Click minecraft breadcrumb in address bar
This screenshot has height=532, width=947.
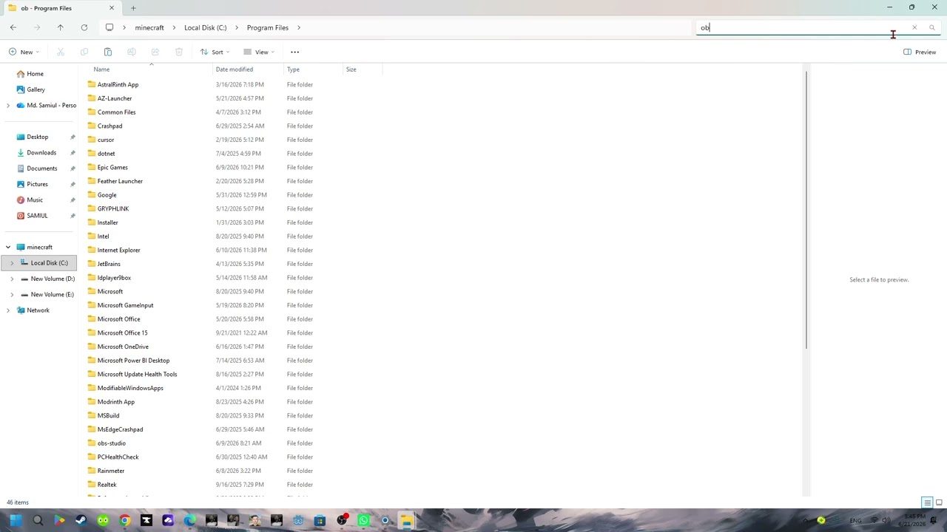coord(149,27)
